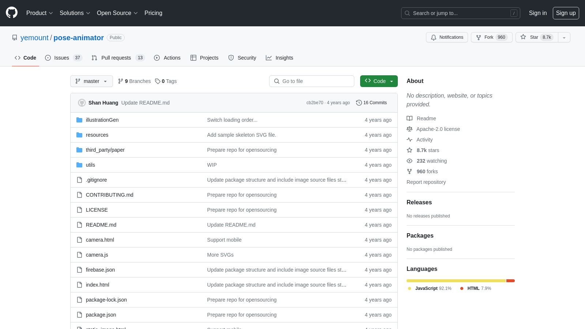Screen dimensions: 585x329
Task: Expand the Product menu
Action: (x=39, y=13)
